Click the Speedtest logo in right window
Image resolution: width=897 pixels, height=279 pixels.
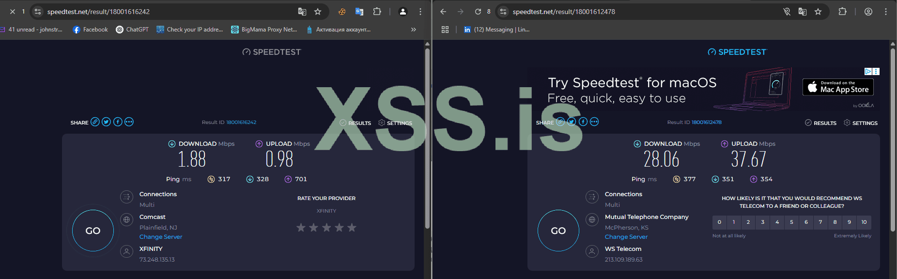(x=737, y=52)
